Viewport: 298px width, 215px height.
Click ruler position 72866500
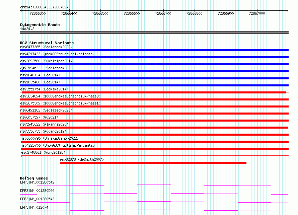pyautogui.click(x=100, y=13)
